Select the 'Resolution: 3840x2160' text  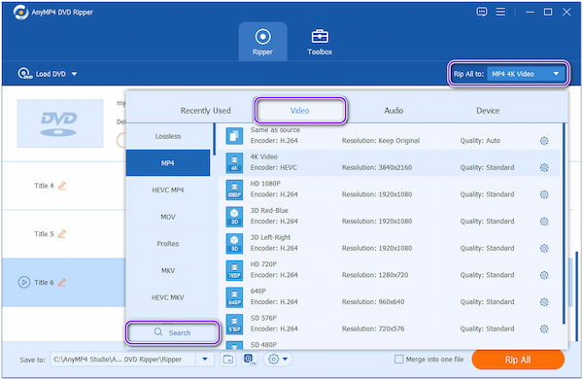[377, 167]
